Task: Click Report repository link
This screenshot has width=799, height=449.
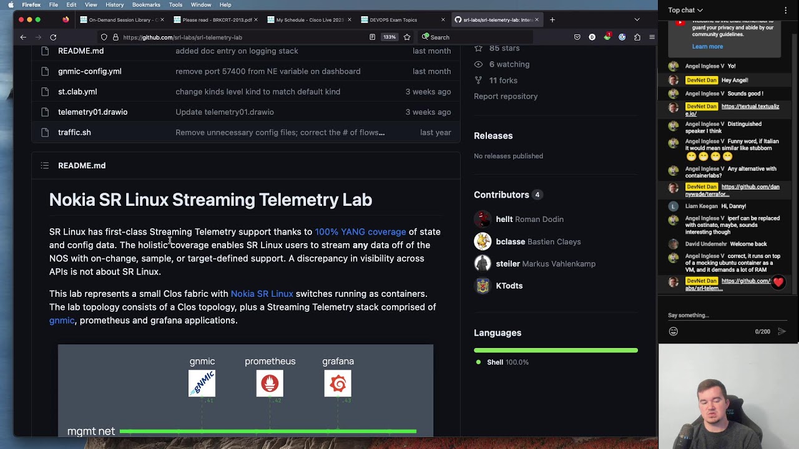Action: (x=506, y=96)
